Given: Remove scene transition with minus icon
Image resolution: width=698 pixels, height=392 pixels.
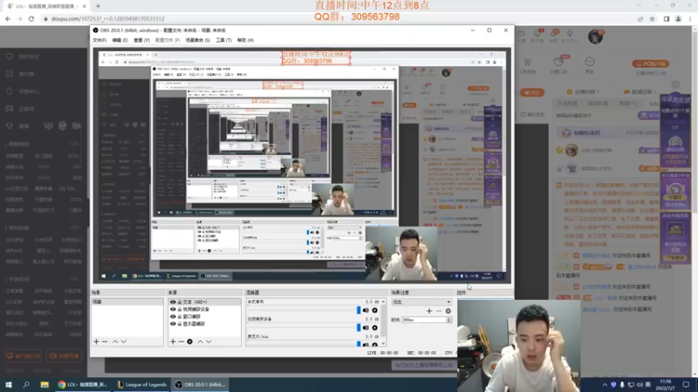Looking at the screenshot, I should 439,311.
